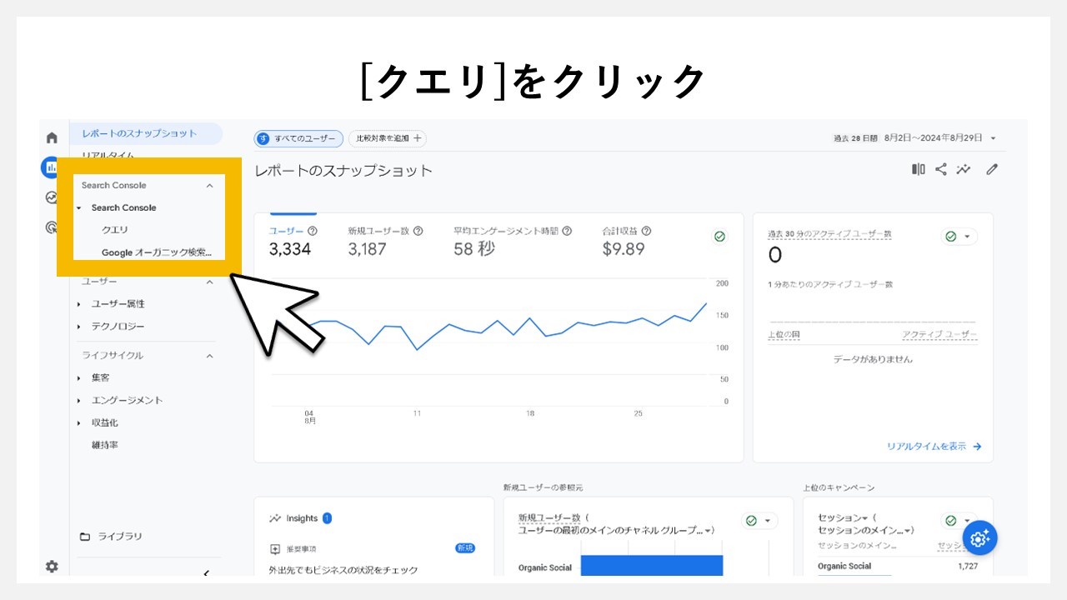Click the share report icon
The image size is (1067, 600).
940,169
